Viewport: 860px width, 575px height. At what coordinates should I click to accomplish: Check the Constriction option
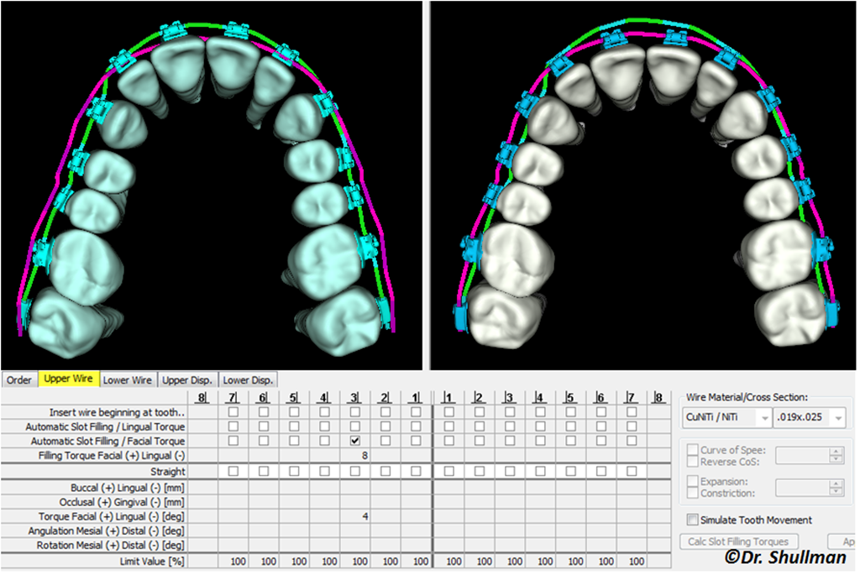(693, 493)
